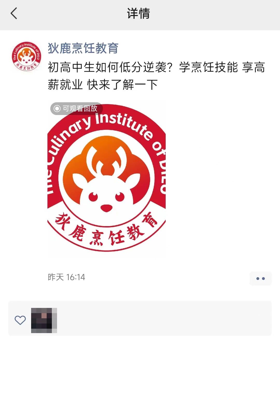Click the 狄鹿烹饪教育 account name
Screen dimensions: 280x398
(x=83, y=49)
